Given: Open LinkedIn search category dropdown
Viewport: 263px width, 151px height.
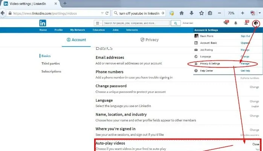Looking at the screenshot, I should click(98, 23).
